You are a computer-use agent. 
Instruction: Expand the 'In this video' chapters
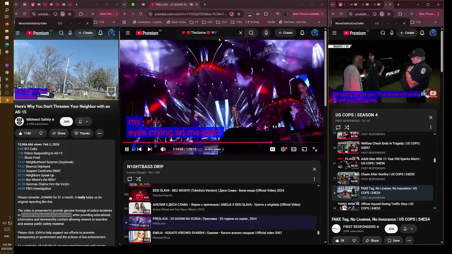[x=214, y=149]
